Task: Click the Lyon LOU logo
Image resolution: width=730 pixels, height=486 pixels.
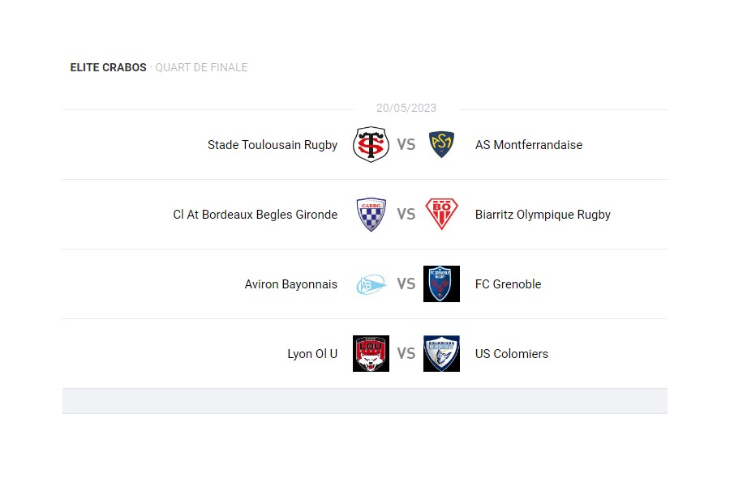Action: (371, 354)
